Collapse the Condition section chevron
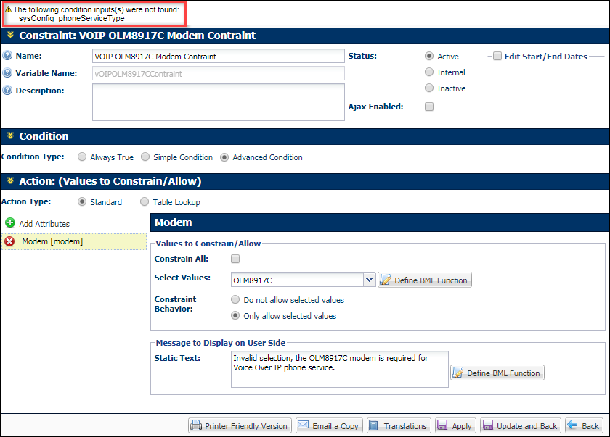The height and width of the screenshot is (437, 610). [10, 136]
